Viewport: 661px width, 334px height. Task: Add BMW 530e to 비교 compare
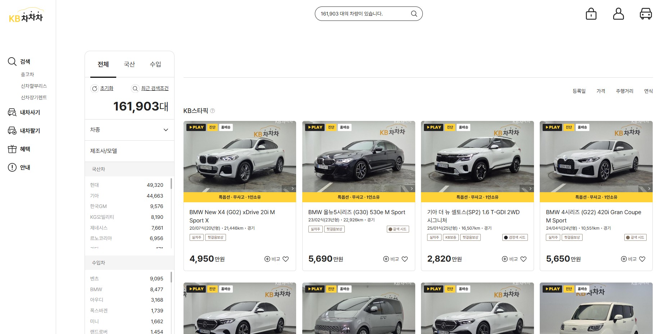point(391,259)
